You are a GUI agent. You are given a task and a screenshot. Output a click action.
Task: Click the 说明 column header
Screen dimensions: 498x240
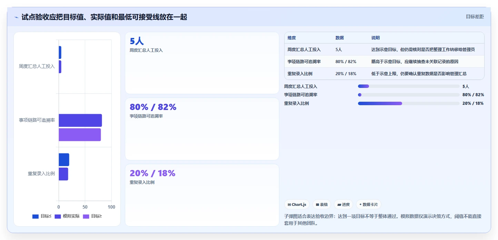point(376,38)
